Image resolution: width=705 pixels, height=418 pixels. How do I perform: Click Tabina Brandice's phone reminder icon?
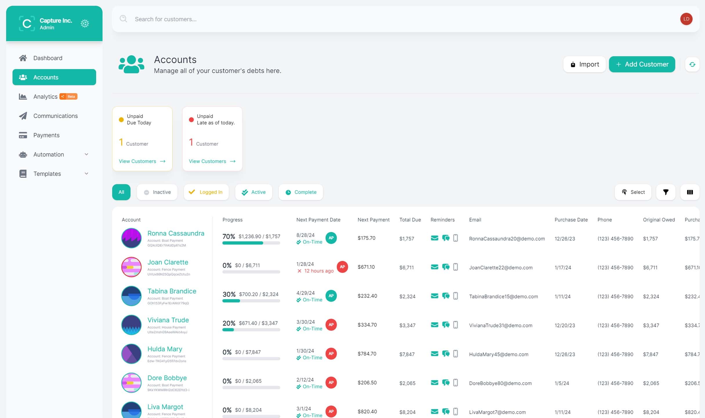pyautogui.click(x=455, y=296)
